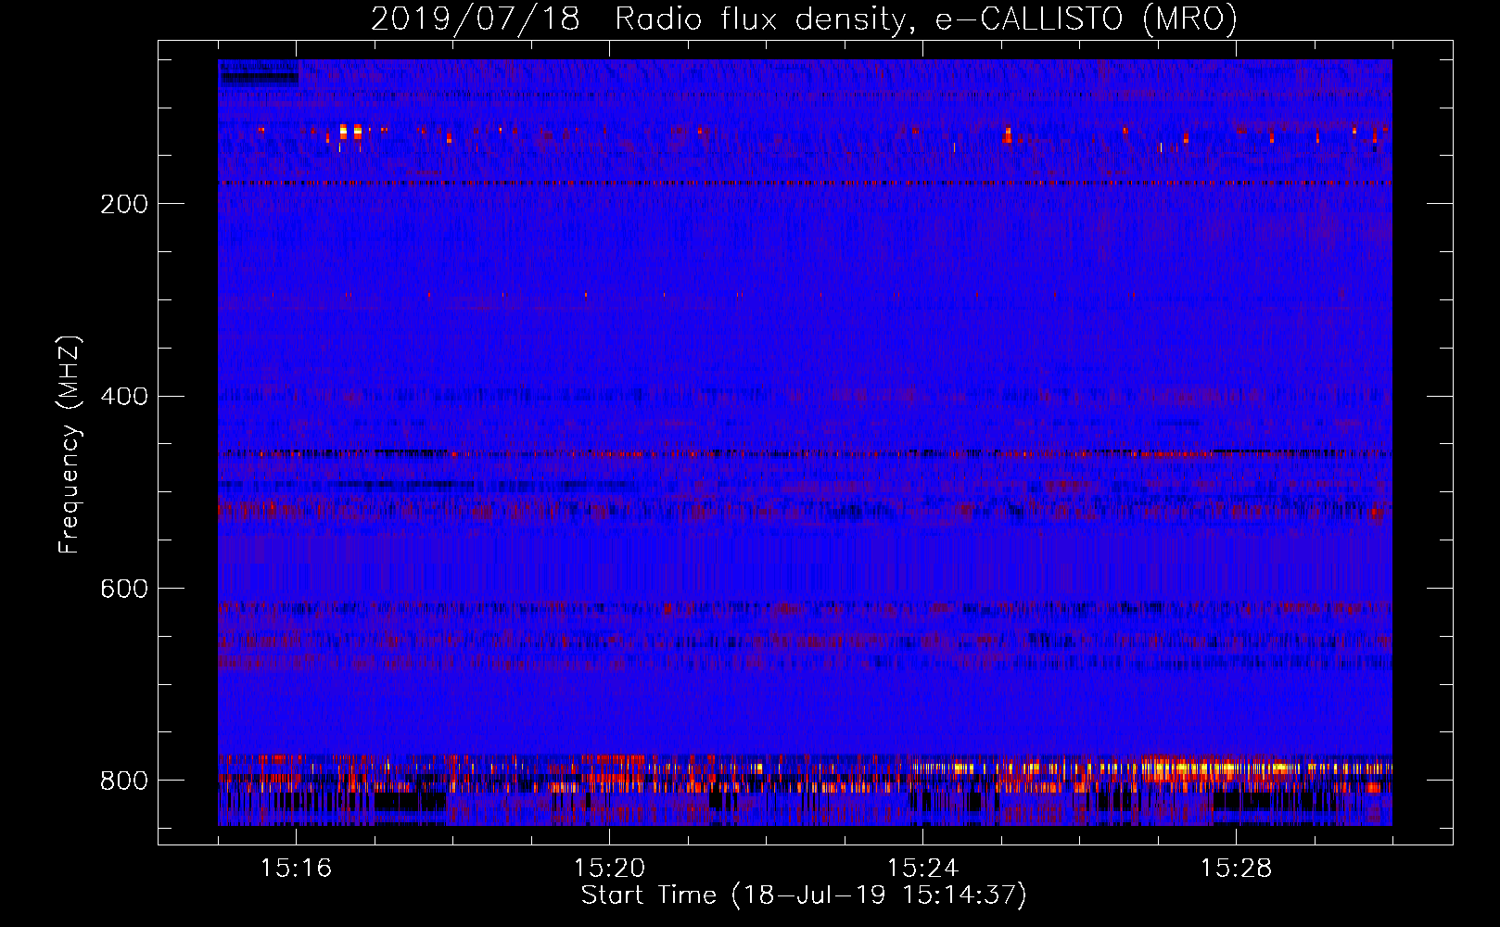Click the 400 frequency tick label
Image resolution: width=1500 pixels, height=927 pixels.
click(x=124, y=397)
